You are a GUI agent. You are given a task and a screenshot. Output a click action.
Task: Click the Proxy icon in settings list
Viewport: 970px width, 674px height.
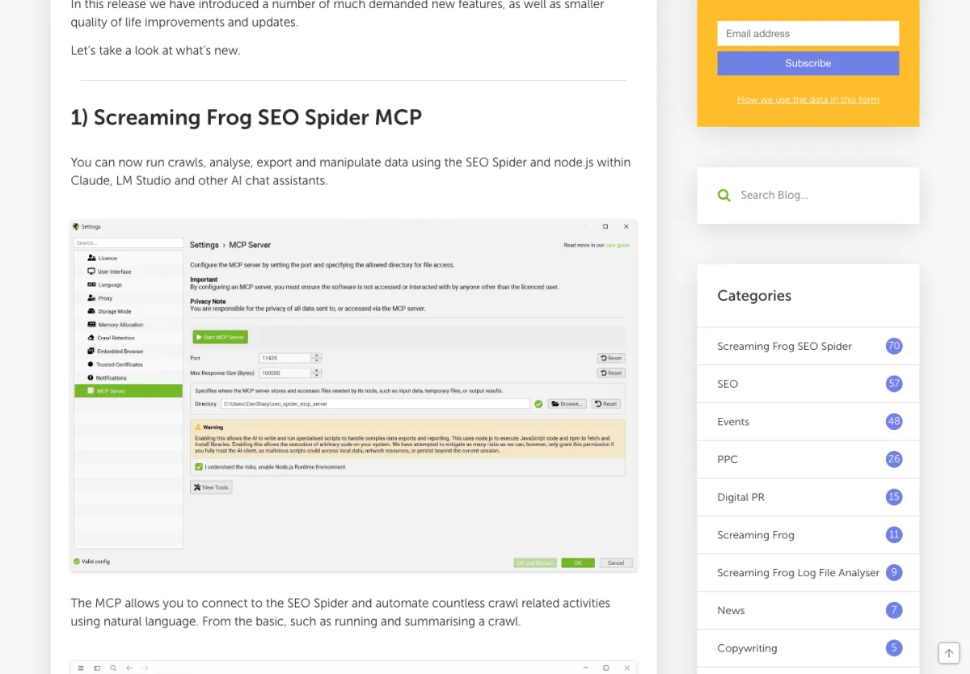click(x=91, y=298)
